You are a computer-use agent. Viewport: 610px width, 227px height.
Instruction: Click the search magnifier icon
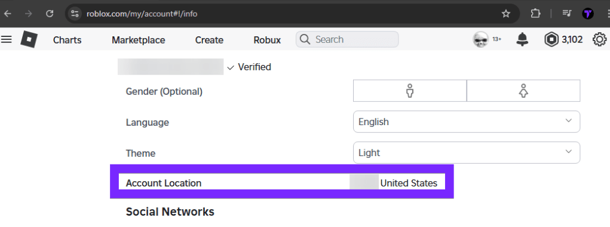click(x=305, y=39)
